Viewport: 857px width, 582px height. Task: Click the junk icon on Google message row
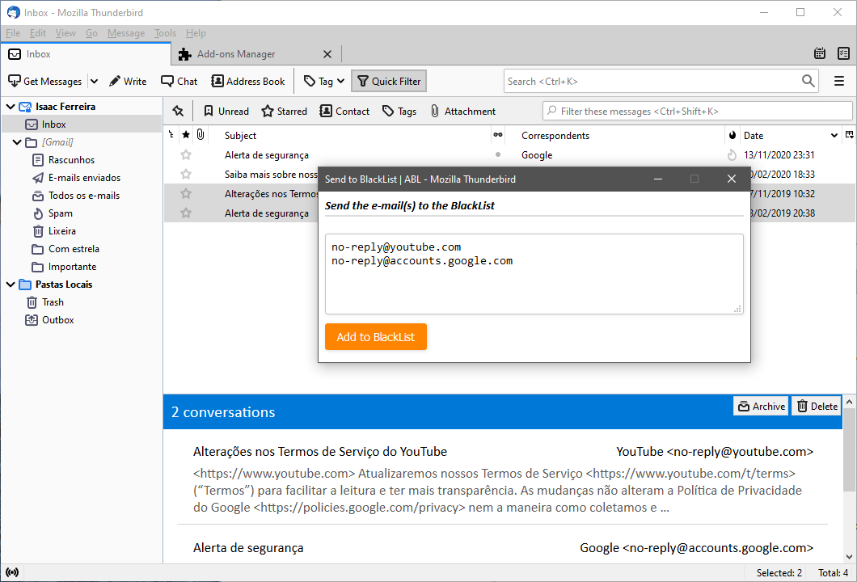(x=732, y=155)
